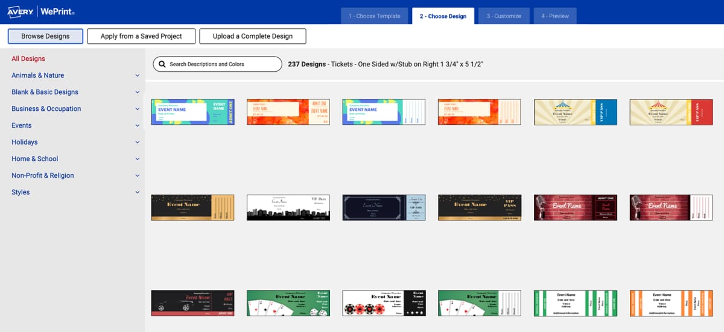Choose the city skyline VIP Pass ticket
The image size is (724, 332).
pos(288,207)
